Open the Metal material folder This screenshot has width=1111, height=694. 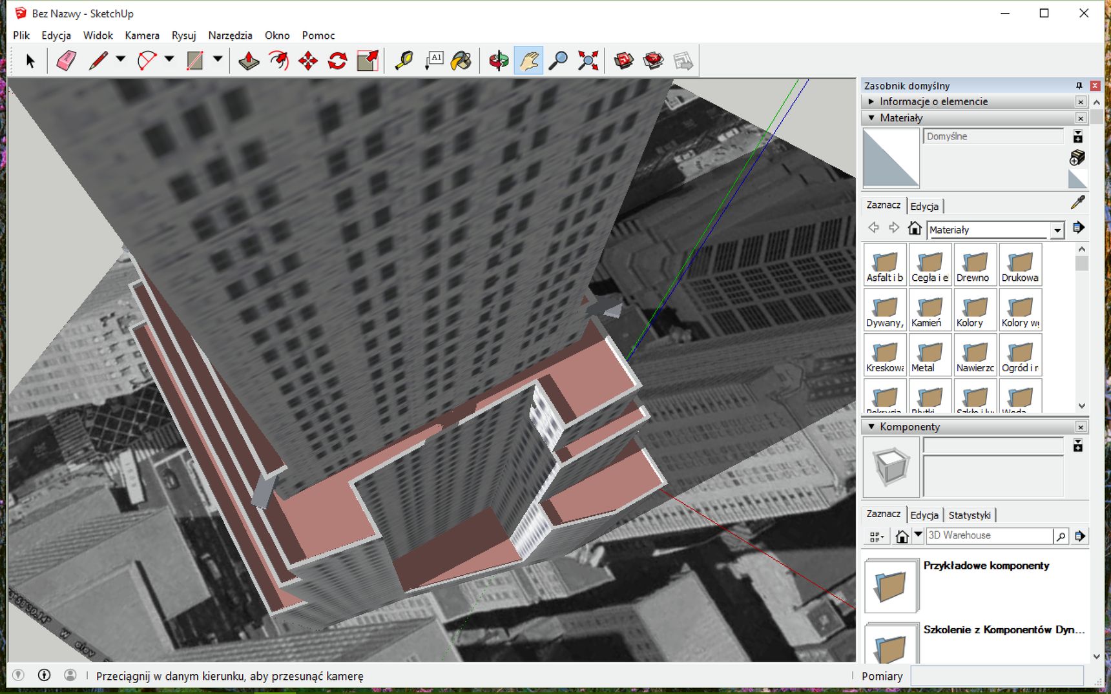930,354
